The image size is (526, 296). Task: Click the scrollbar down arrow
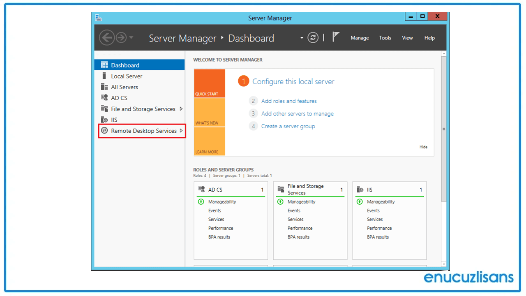pos(443,264)
